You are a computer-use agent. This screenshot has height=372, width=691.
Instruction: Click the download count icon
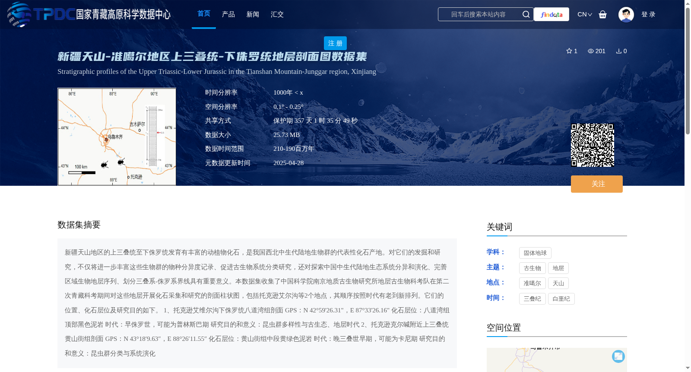[x=618, y=51]
